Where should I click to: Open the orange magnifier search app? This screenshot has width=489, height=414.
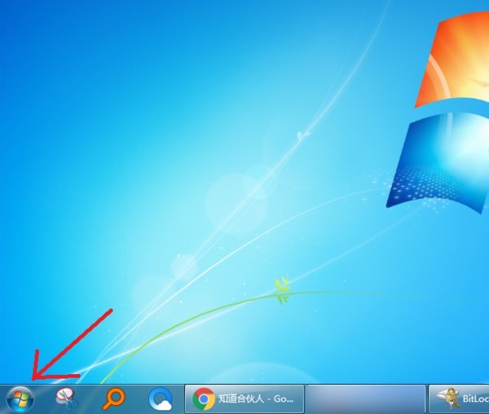pos(114,399)
